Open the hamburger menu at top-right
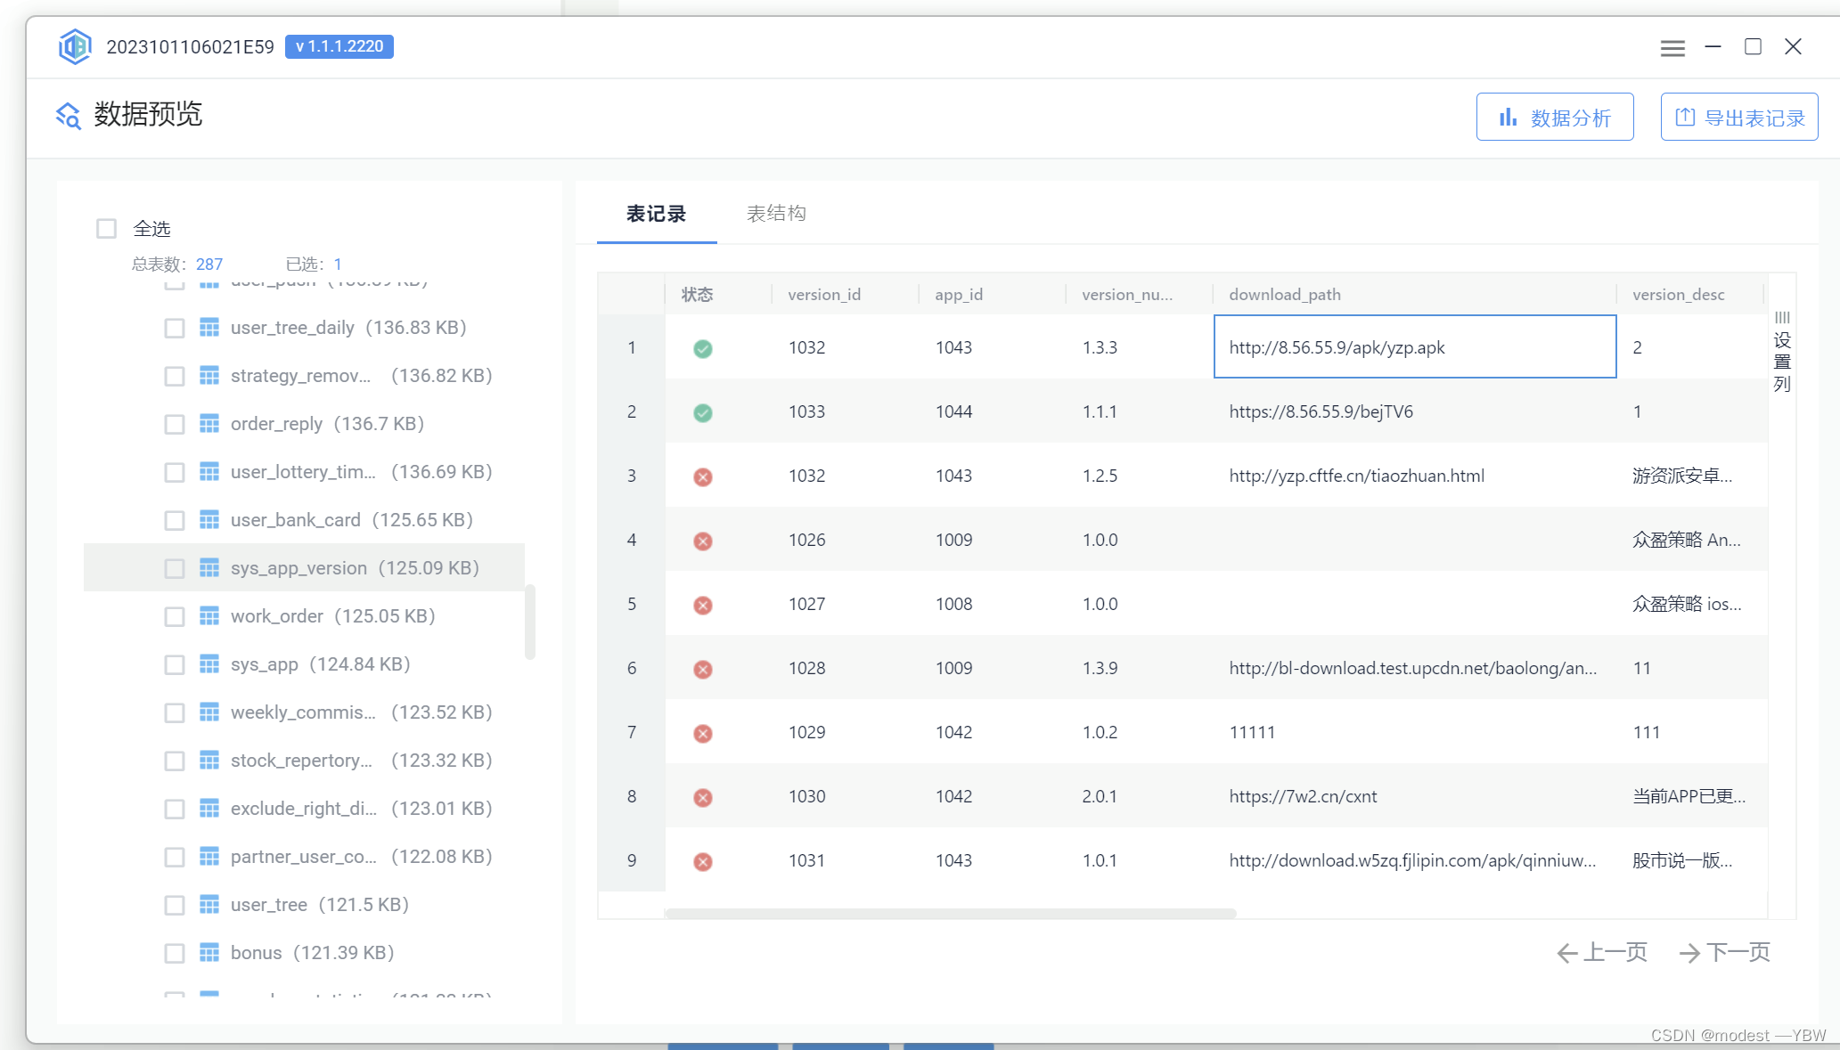 1672,47
